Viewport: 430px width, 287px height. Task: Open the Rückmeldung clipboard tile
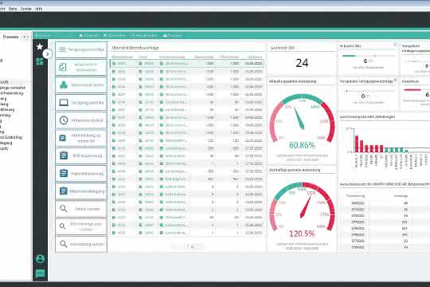(x=81, y=138)
